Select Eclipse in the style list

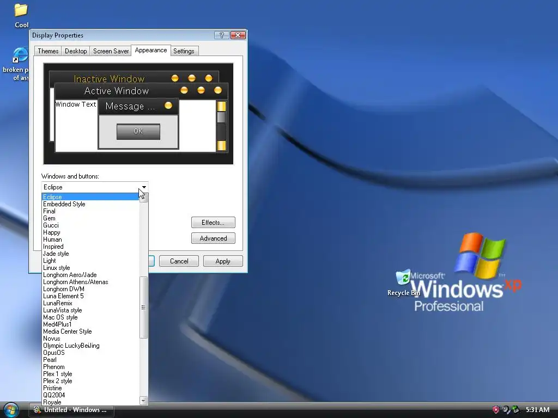pyautogui.click(x=90, y=197)
